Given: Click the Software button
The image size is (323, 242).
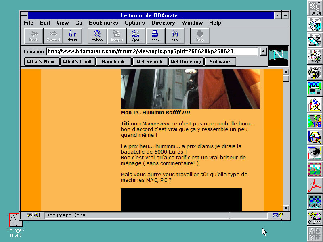Looking at the screenshot, I should [220, 62].
